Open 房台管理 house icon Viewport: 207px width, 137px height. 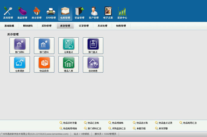point(37,13)
